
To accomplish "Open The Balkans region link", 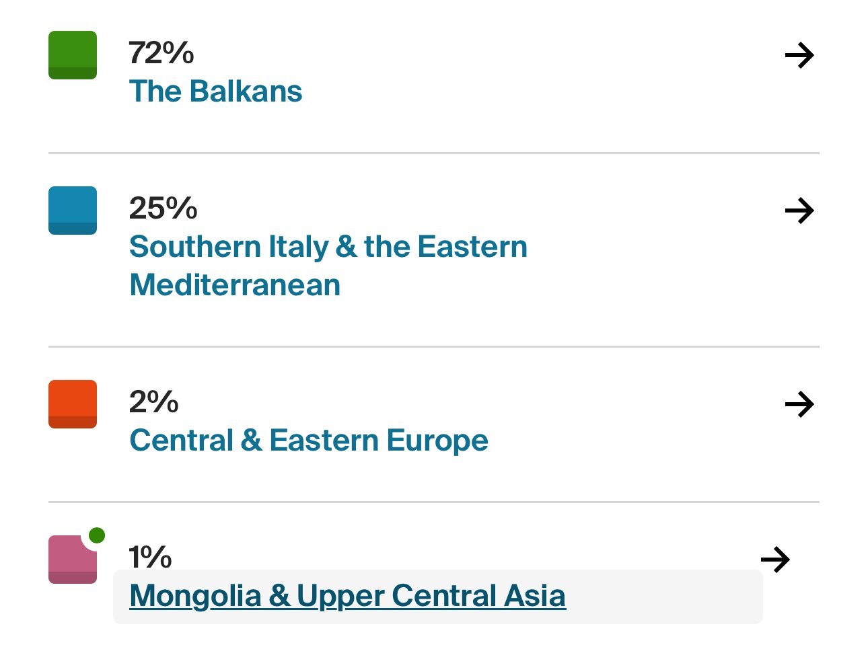I will (x=215, y=91).
